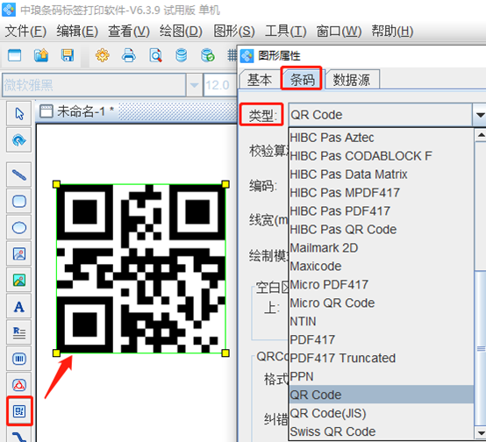Screen dimensions: 486x442
Task: Click the document icon beside 未命名-1 tab
Action: (46, 111)
